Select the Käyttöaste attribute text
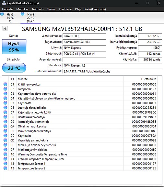Viewport: 164px width, 187px height. (x=25, y=103)
